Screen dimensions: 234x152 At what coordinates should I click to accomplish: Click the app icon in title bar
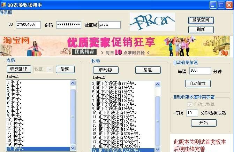pyautogui.click(x=3, y=5)
